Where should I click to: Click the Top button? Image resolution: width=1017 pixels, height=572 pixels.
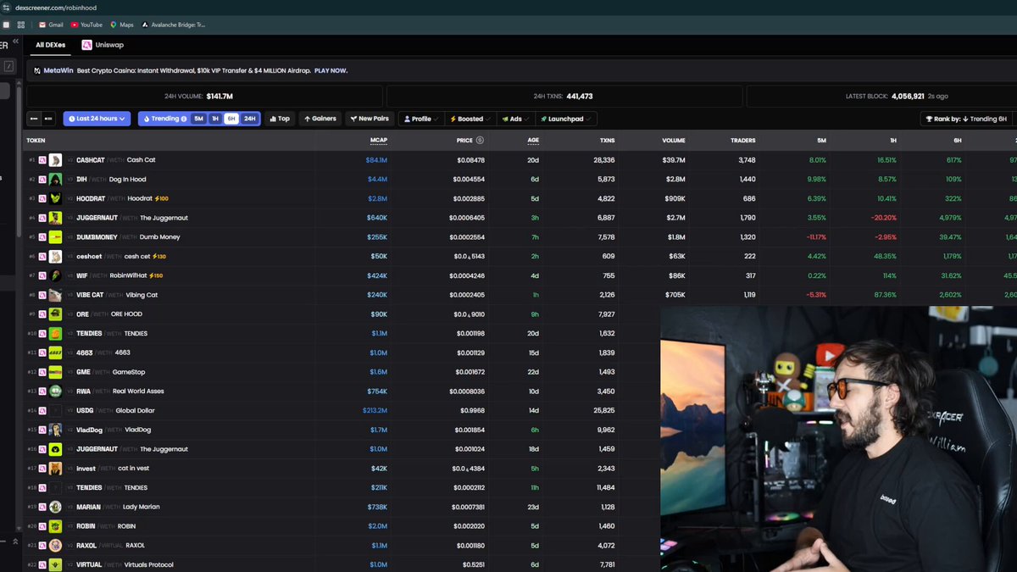pyautogui.click(x=280, y=119)
